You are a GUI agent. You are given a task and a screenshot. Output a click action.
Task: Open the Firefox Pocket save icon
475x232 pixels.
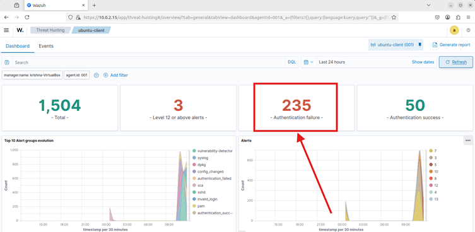tap(437, 17)
